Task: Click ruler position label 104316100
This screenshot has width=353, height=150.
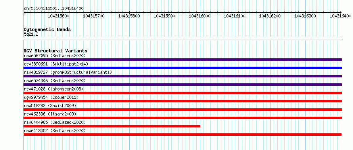Action: click(x=235, y=16)
